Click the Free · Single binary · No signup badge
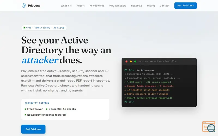This screenshot has height=136, width=218. [44, 28]
